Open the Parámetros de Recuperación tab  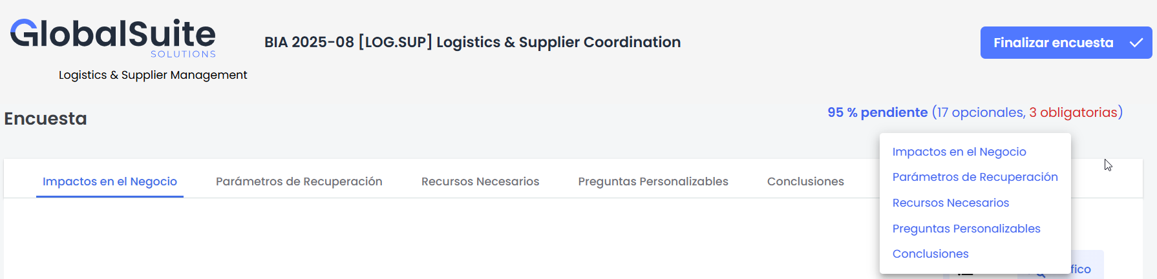(299, 181)
